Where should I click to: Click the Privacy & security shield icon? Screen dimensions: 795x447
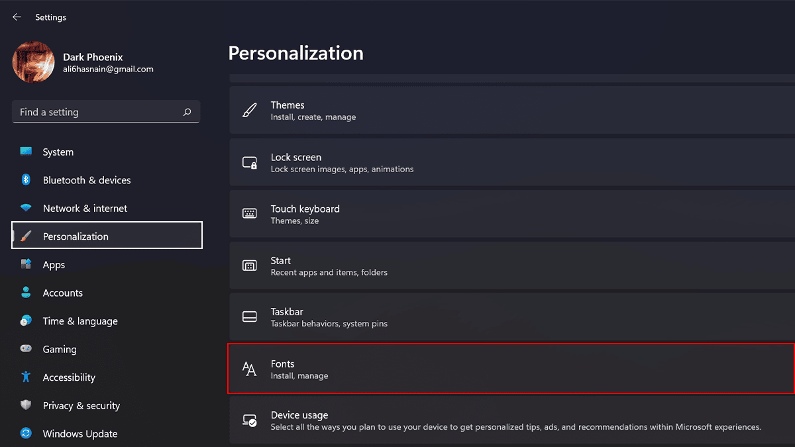click(x=26, y=405)
